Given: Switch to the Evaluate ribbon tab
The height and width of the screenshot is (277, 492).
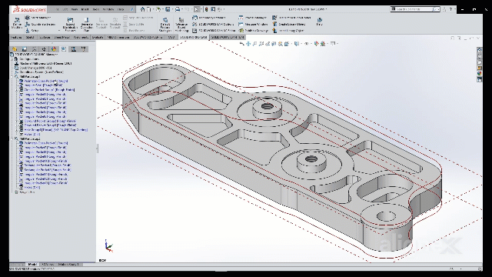Looking at the screenshot, I should (98, 37).
